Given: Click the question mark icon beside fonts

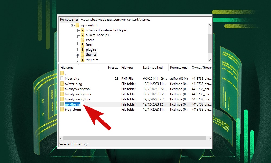Looking at the screenshot, I should pyautogui.click(x=82, y=44).
